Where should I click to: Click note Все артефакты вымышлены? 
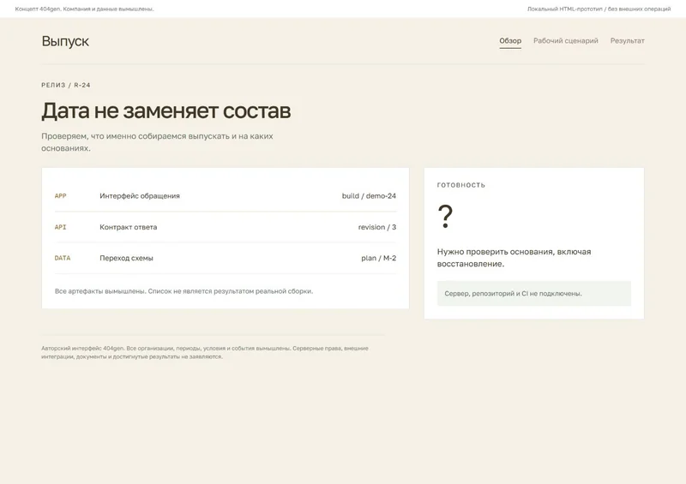click(x=184, y=291)
